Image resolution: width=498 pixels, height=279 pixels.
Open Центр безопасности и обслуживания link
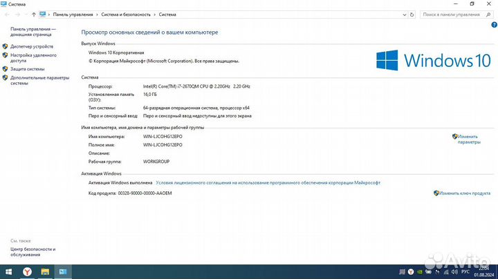tap(33, 252)
